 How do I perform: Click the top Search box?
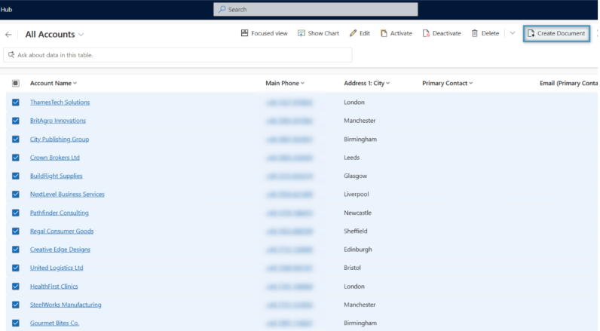315,9
